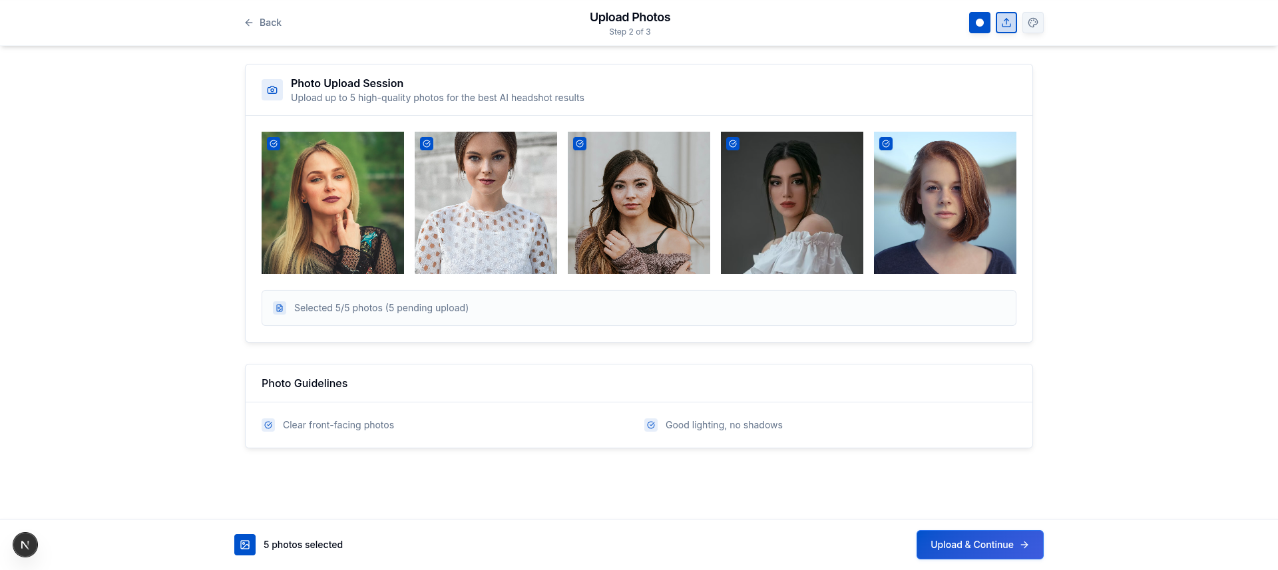Uncheck the red bob hair photo checkbox

click(x=886, y=144)
